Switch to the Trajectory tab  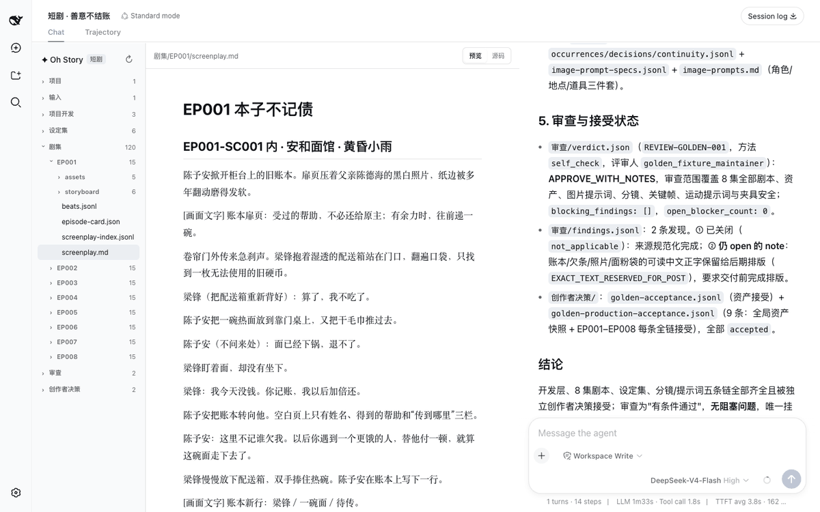pyautogui.click(x=102, y=32)
